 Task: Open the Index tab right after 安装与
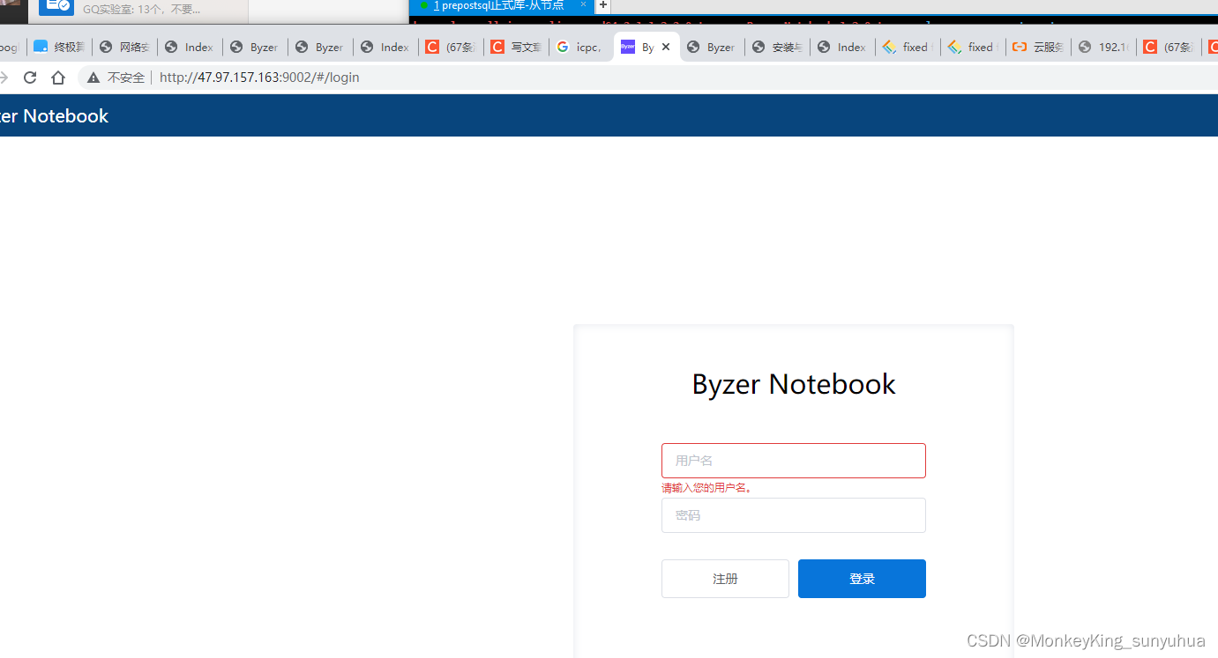842,48
